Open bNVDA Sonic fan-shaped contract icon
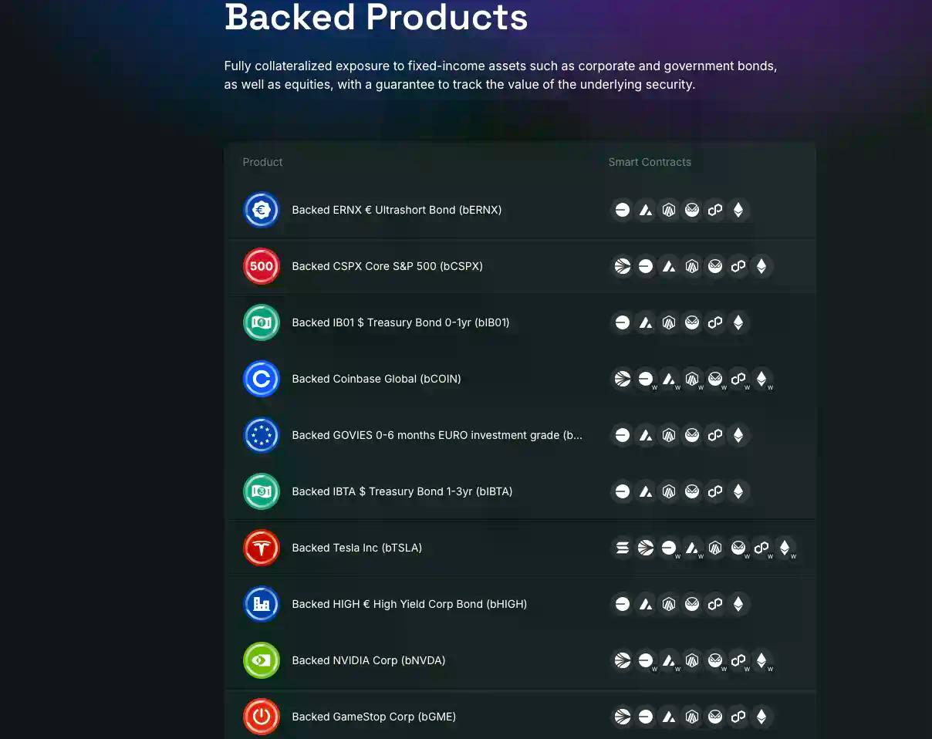 pyautogui.click(x=623, y=660)
